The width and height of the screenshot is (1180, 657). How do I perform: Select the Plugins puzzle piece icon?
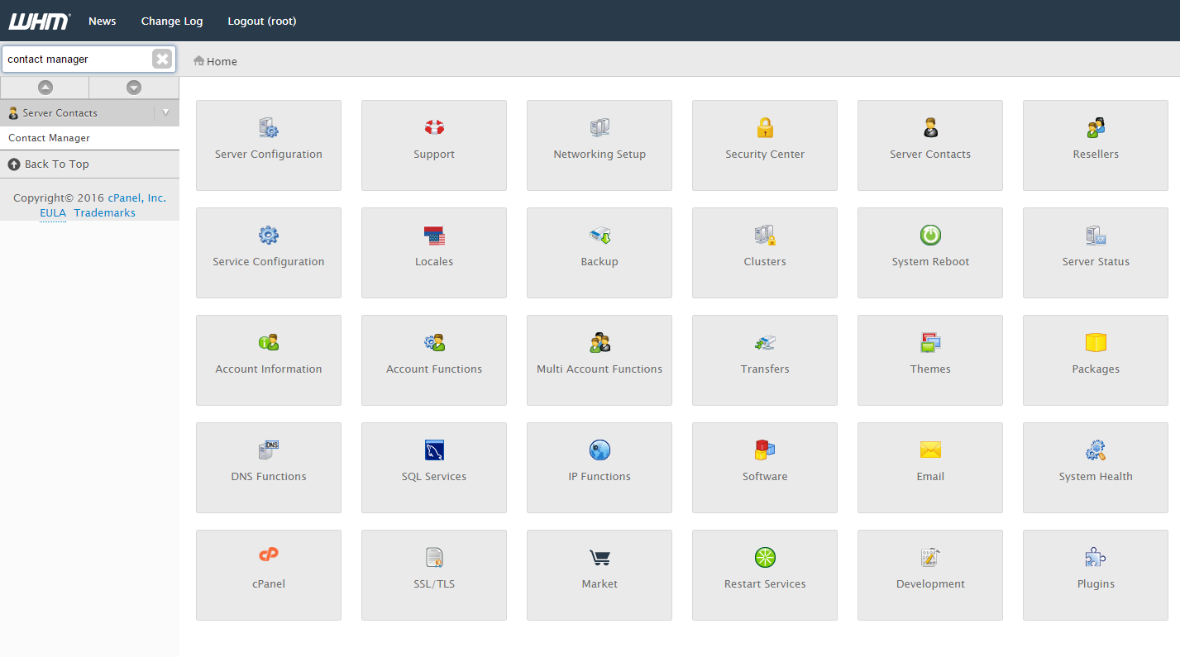[x=1096, y=558]
